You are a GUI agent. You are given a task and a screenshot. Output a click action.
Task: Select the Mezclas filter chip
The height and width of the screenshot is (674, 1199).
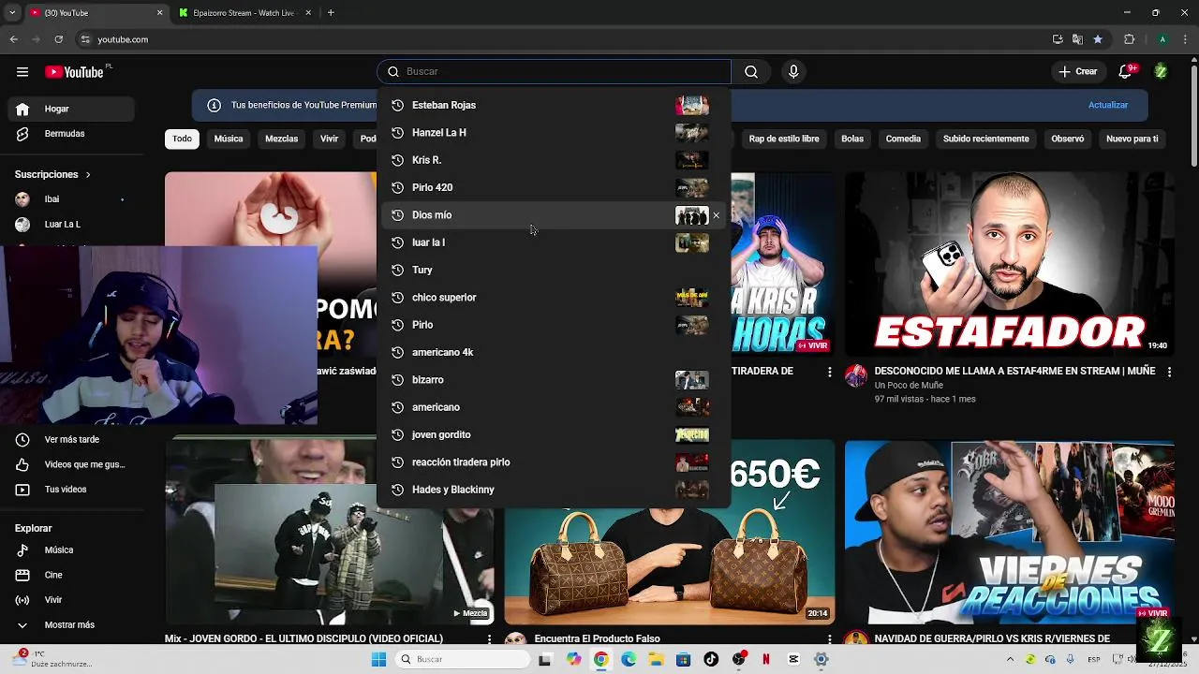[x=282, y=139]
